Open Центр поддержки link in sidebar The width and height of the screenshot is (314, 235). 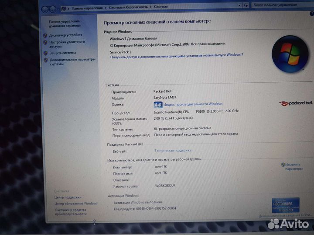[x=68, y=197]
